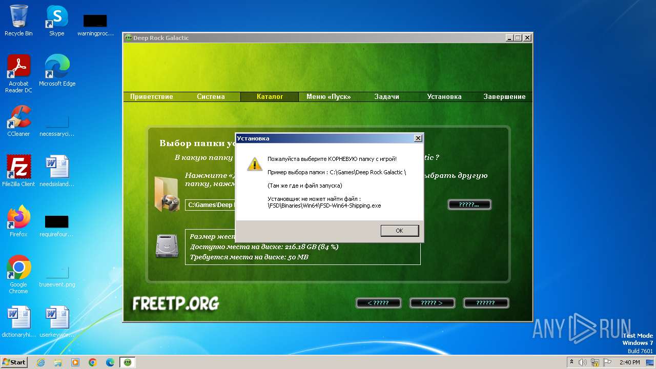Click the Deep Rock Galactic title bar icon
This screenshot has width=656, height=369.
[129, 38]
